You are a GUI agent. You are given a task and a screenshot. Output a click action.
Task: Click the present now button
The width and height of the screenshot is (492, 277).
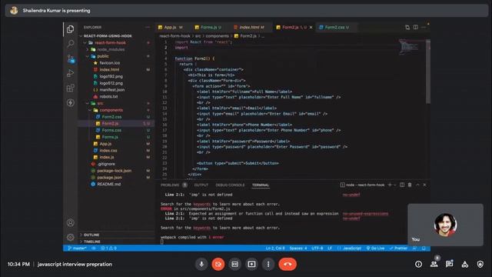click(251, 264)
